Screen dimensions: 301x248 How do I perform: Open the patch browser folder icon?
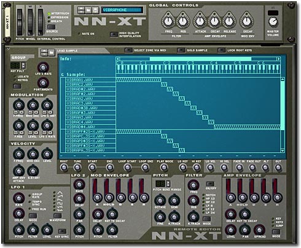(x=88, y=10)
